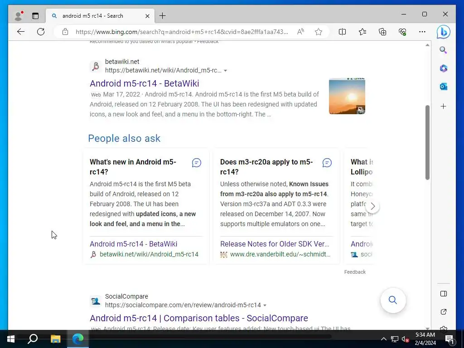464x348 pixels.
Task: Open the muted volume tray icon
Action: tap(405, 339)
